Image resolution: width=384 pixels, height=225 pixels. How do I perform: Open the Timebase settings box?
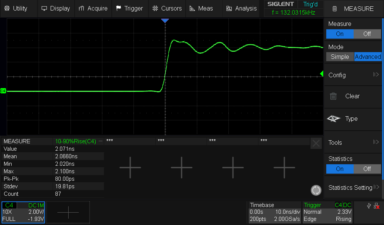tap(274, 212)
